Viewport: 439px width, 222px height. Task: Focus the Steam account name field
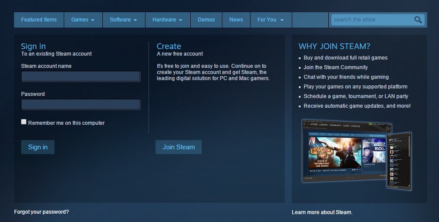click(x=80, y=77)
